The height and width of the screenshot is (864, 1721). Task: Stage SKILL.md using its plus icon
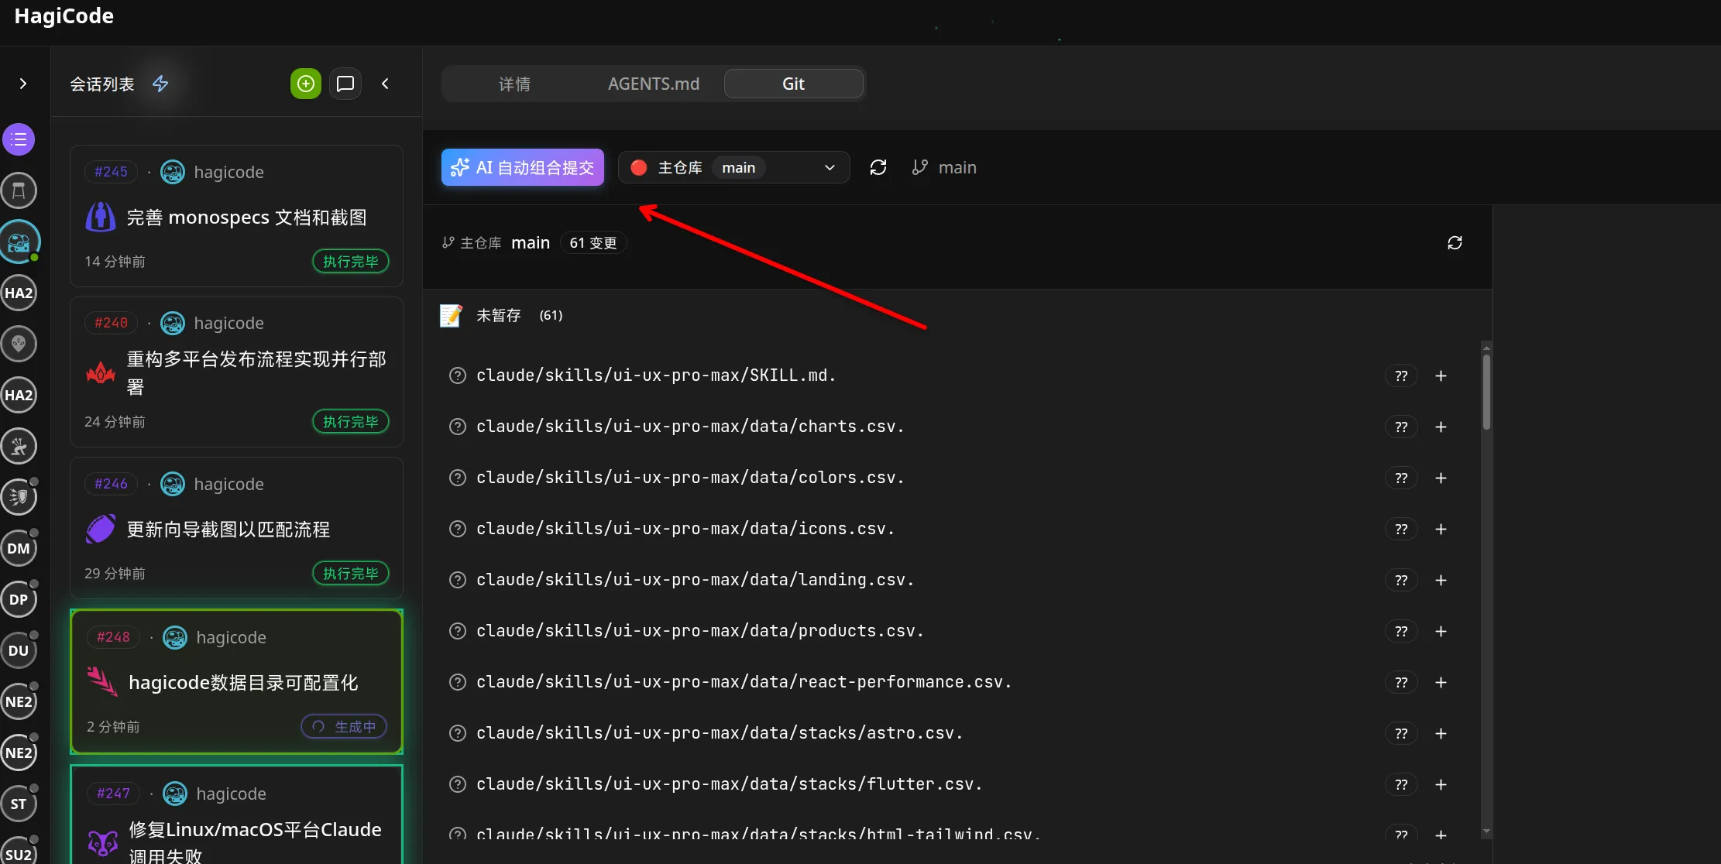[x=1441, y=376]
